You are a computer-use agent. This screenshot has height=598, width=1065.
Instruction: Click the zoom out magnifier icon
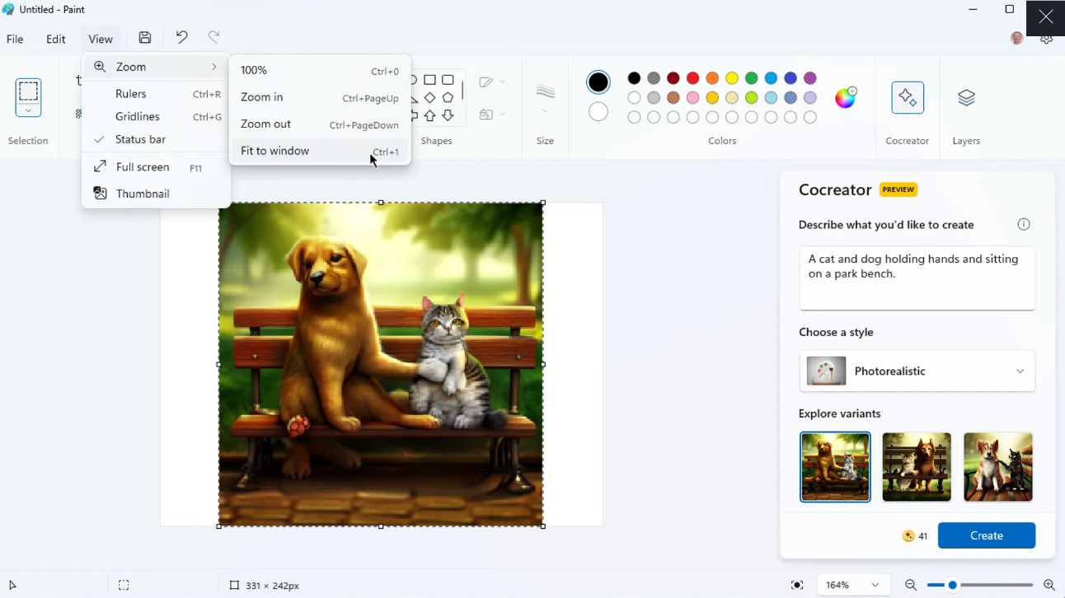[x=911, y=585]
